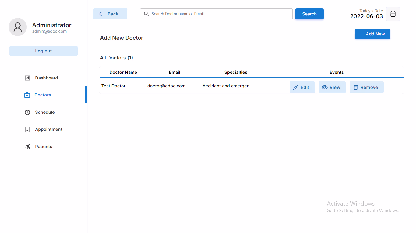View the Test Doctor details
416x233 pixels.
pyautogui.click(x=332, y=87)
